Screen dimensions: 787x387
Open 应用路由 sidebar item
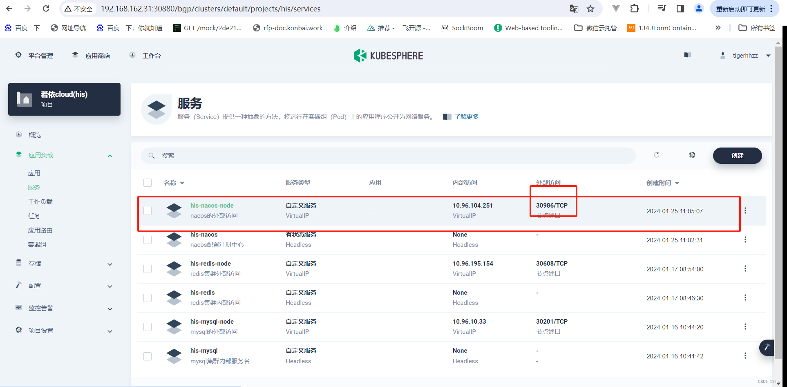[x=40, y=230]
